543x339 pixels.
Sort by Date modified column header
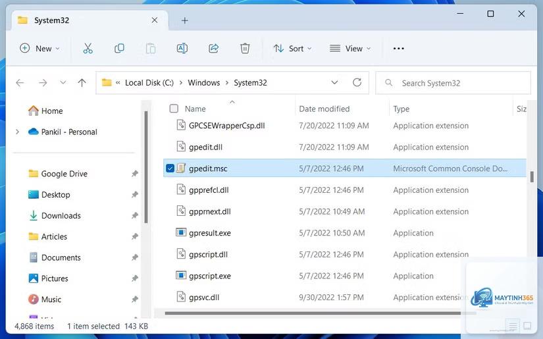[324, 109]
